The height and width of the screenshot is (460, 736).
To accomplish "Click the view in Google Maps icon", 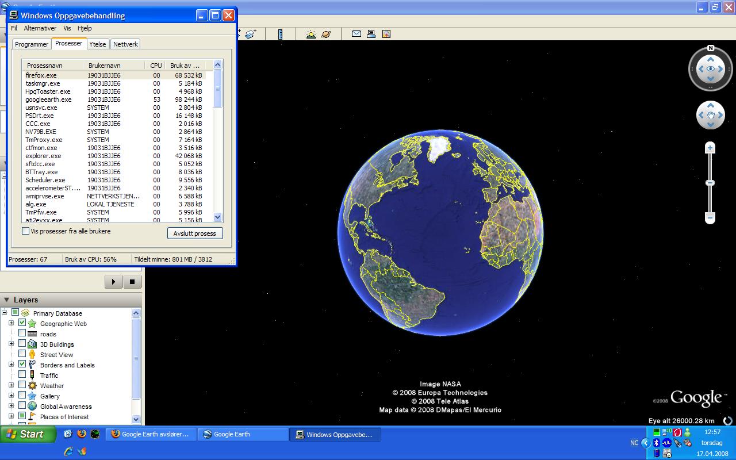I will (386, 34).
